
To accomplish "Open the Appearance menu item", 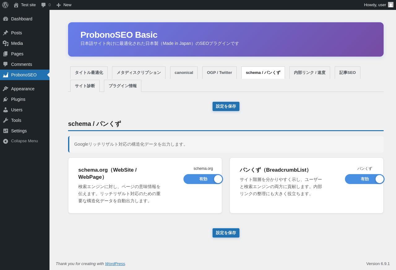I will [x=25, y=89].
